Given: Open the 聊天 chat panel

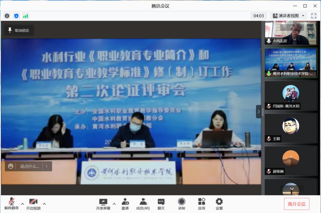Looking at the screenshot, I should coord(161,204).
